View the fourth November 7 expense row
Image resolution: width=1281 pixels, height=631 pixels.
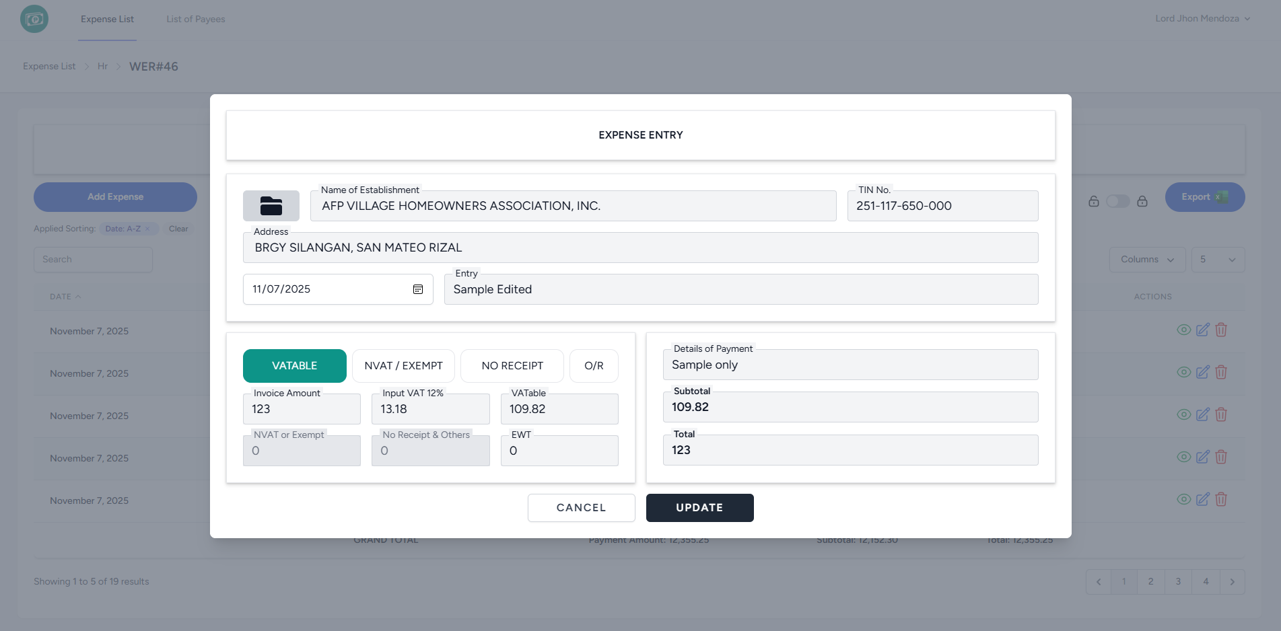pos(1184,457)
